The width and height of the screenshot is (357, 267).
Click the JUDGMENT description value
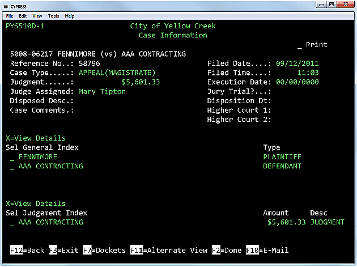click(328, 222)
